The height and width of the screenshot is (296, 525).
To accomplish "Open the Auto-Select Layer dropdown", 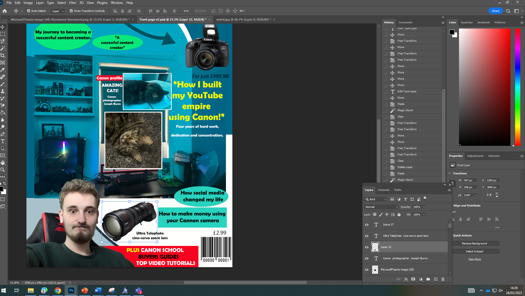I will click(58, 11).
